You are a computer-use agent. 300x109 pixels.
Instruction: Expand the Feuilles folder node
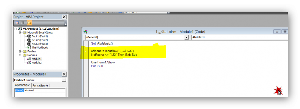point(20,51)
